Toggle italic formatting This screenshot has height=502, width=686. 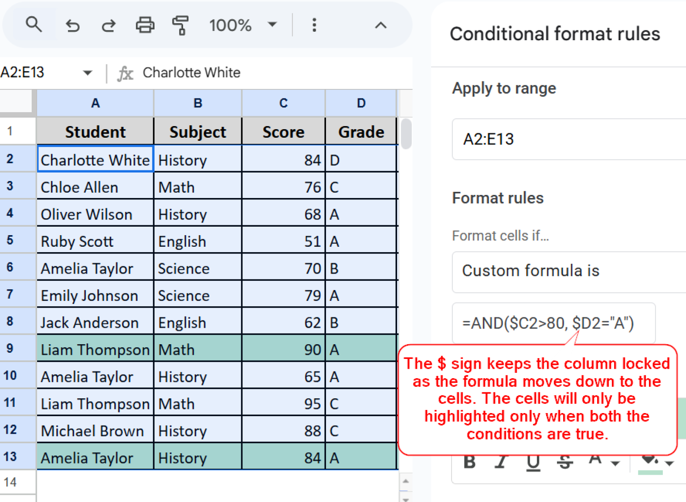point(501,463)
